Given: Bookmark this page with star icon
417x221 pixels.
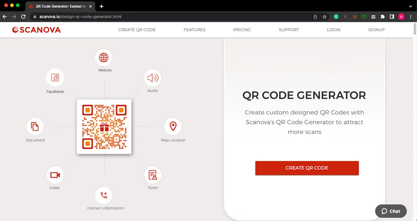Looking at the screenshot, I should click(325, 16).
